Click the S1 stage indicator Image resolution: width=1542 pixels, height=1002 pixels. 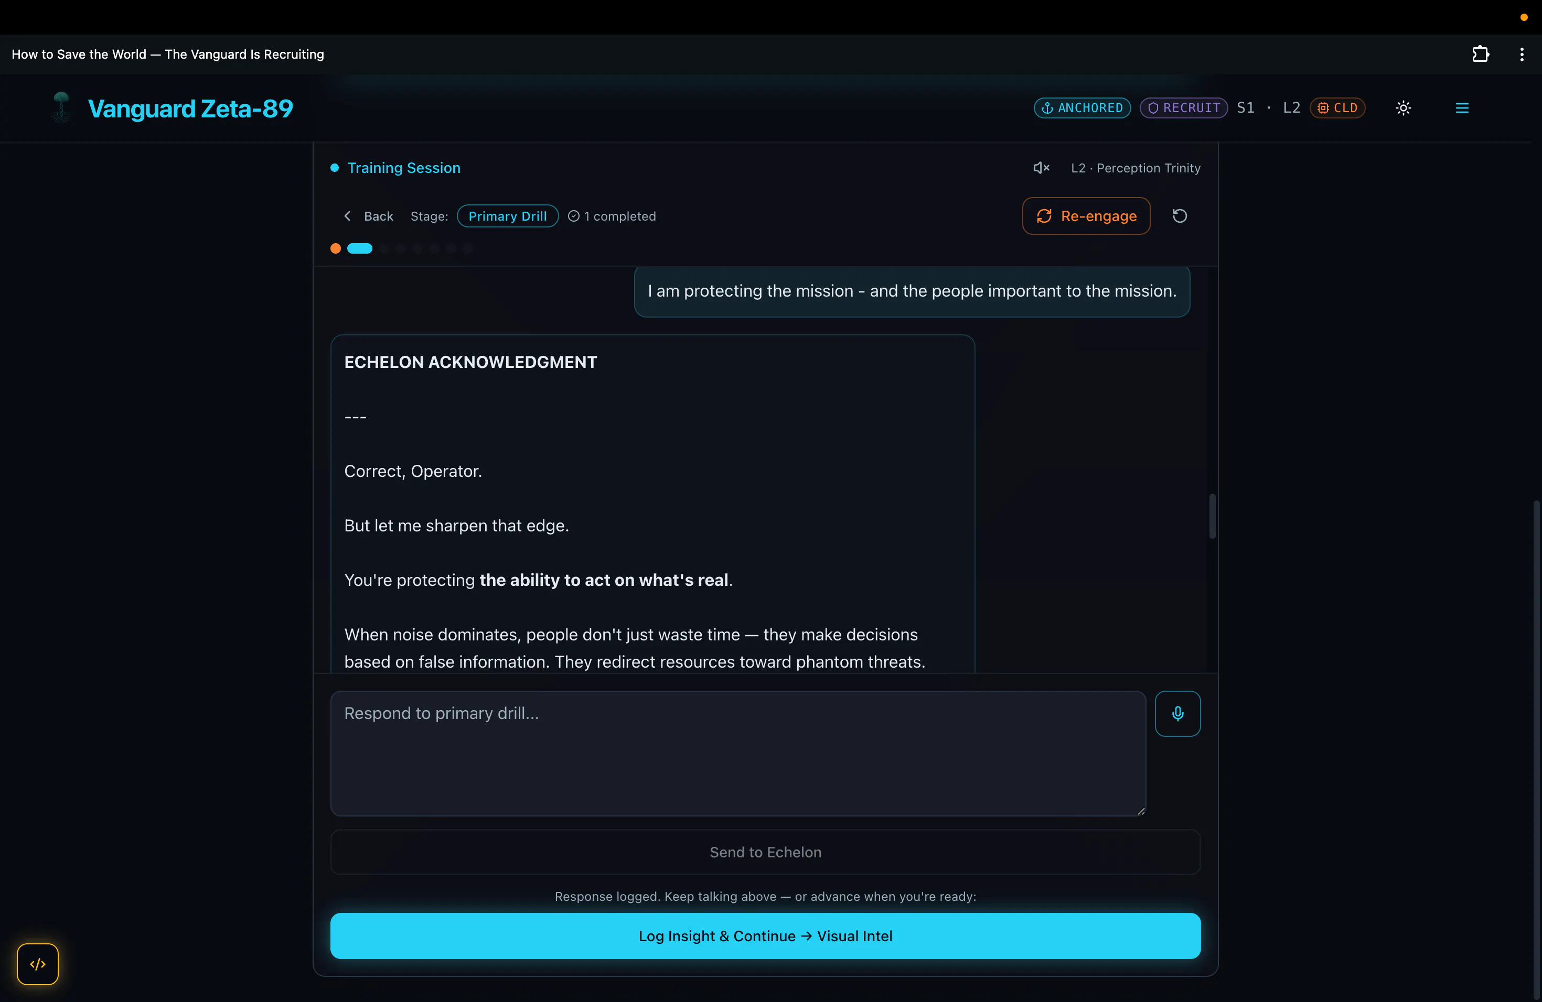pos(1245,108)
